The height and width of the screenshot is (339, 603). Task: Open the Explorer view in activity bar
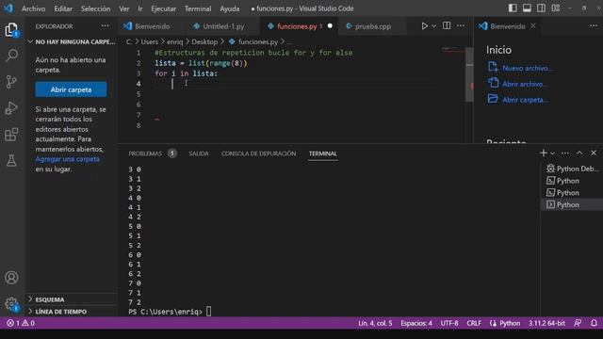tap(11, 30)
